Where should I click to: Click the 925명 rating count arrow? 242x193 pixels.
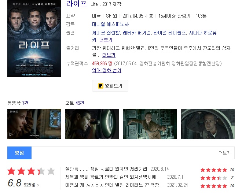pos(38,185)
